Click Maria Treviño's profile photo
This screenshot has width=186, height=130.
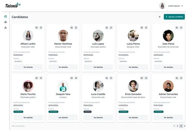(x=28, y=86)
